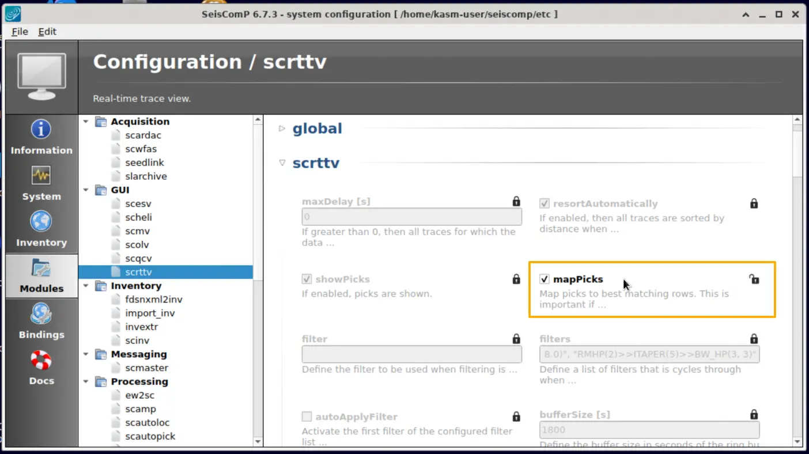Viewport: 809px width, 454px height.
Task: Collapse the Messaging tree group
Action: [86, 354]
